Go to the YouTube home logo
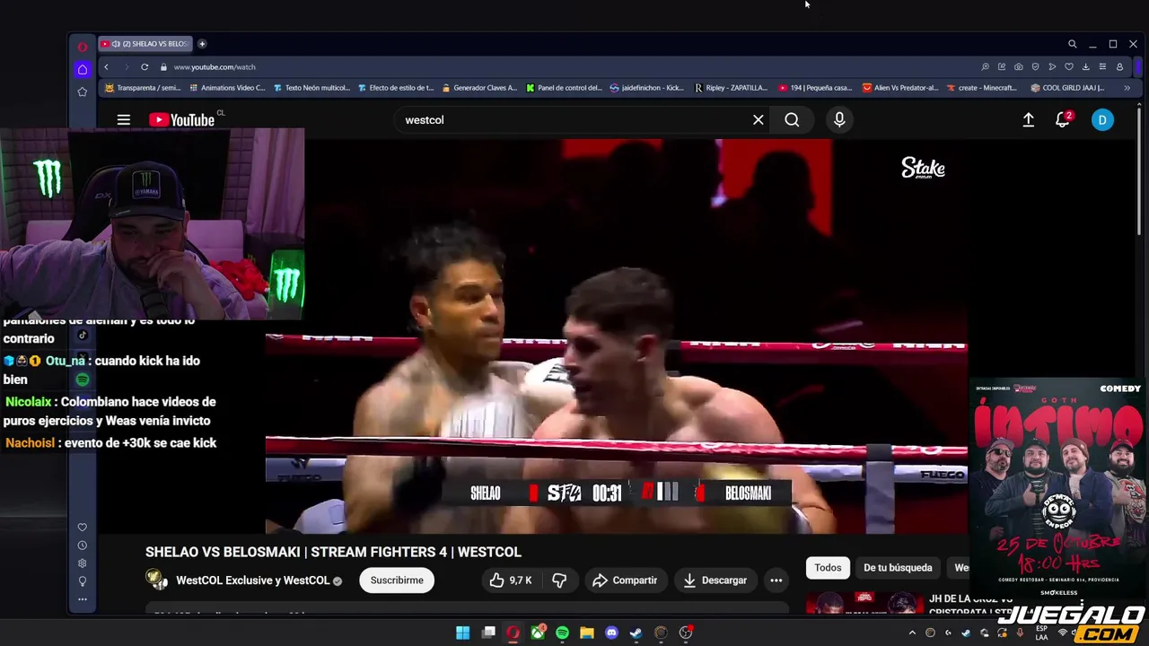 [x=181, y=120]
